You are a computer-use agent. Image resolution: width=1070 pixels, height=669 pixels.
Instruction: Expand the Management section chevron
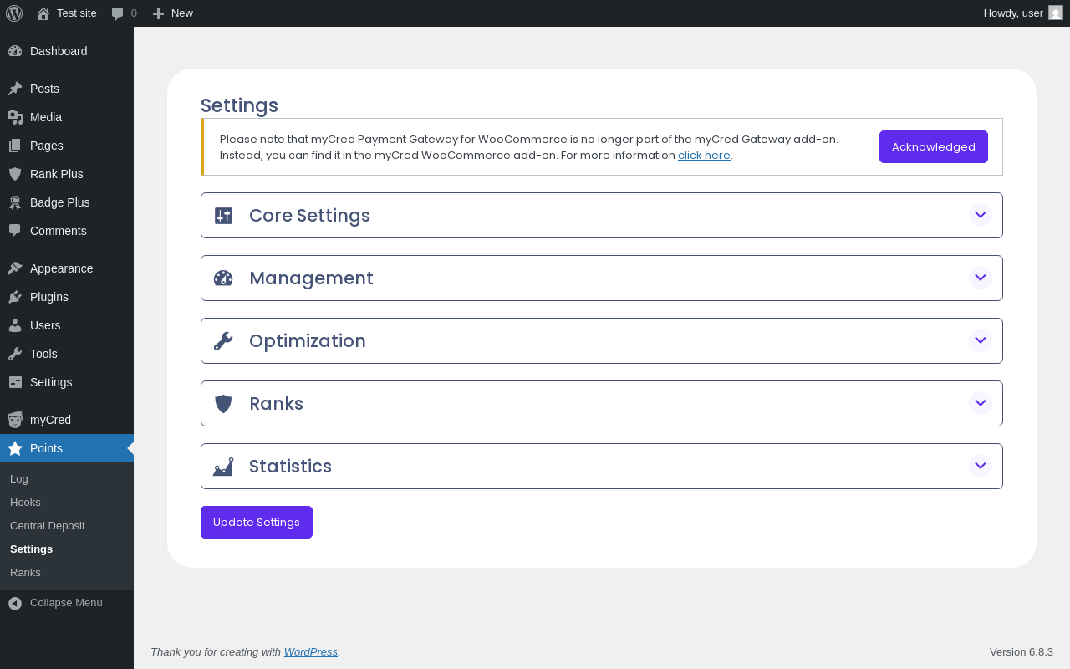coord(981,278)
